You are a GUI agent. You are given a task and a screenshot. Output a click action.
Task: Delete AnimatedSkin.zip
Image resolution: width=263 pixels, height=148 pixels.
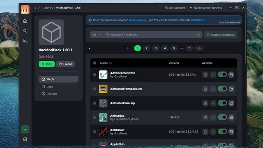tap(205, 103)
